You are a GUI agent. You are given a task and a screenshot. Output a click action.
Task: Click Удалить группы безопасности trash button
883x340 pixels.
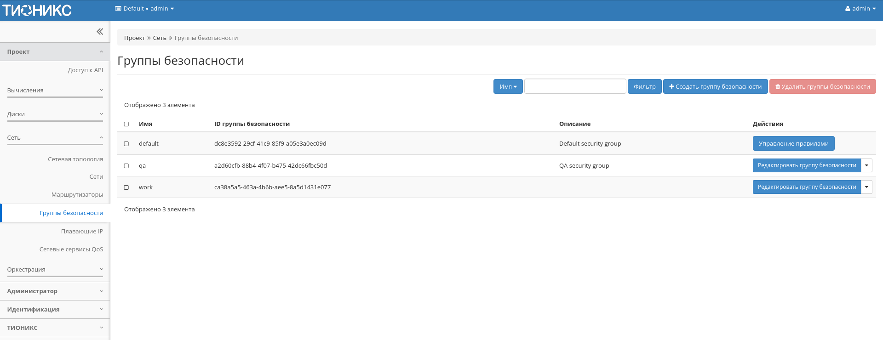[822, 87]
